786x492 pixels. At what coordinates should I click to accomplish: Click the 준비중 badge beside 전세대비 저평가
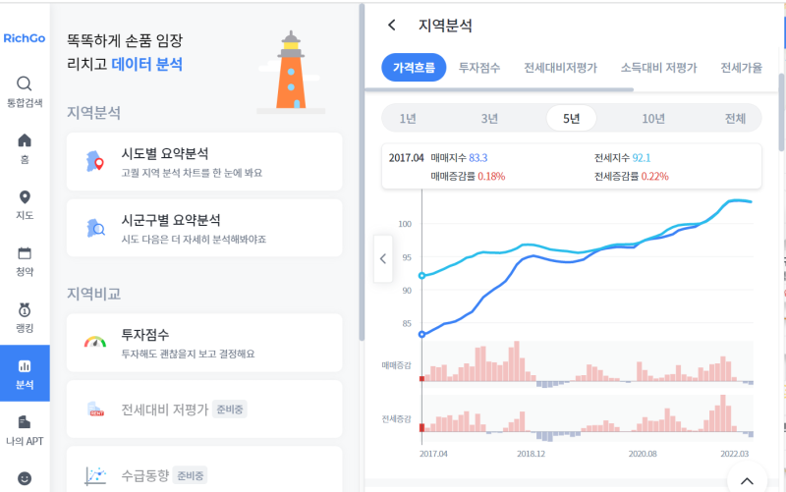click(230, 410)
